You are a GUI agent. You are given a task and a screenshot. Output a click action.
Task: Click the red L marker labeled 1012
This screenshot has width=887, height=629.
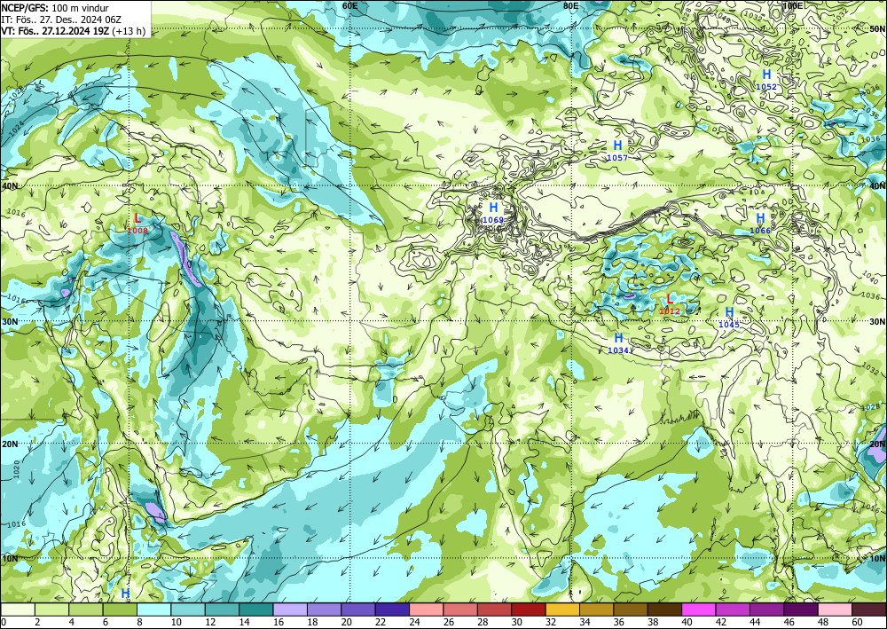[670, 299]
